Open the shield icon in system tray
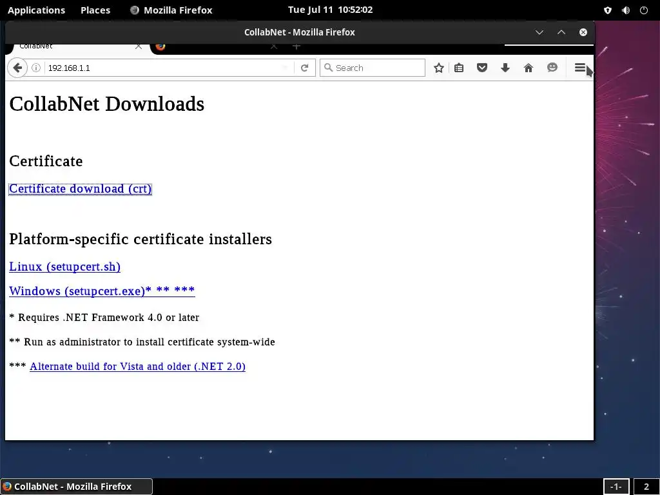This screenshot has width=660, height=495. pos(607,10)
